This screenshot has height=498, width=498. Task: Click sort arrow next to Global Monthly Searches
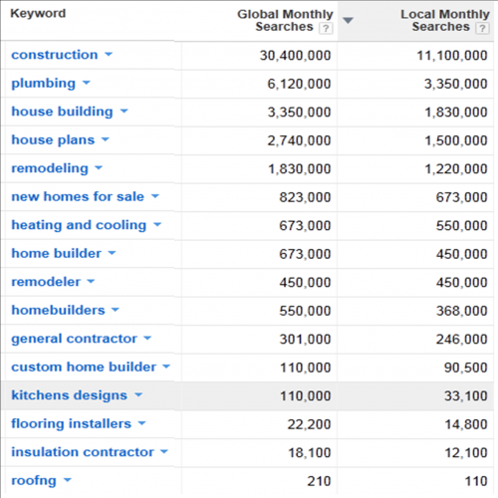coord(348,21)
